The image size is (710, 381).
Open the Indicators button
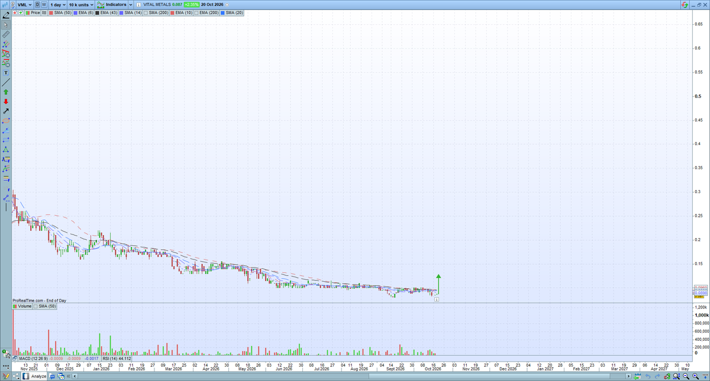[x=112, y=5]
